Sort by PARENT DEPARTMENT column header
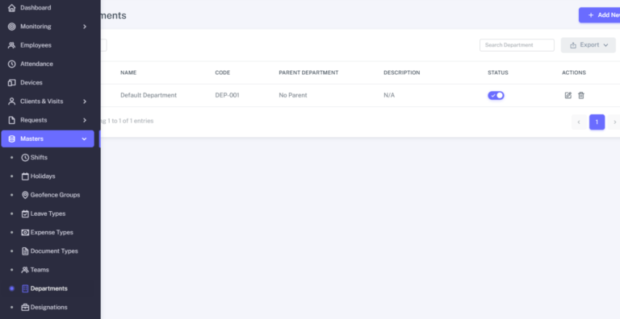Image resolution: width=620 pixels, height=319 pixels. pos(308,72)
